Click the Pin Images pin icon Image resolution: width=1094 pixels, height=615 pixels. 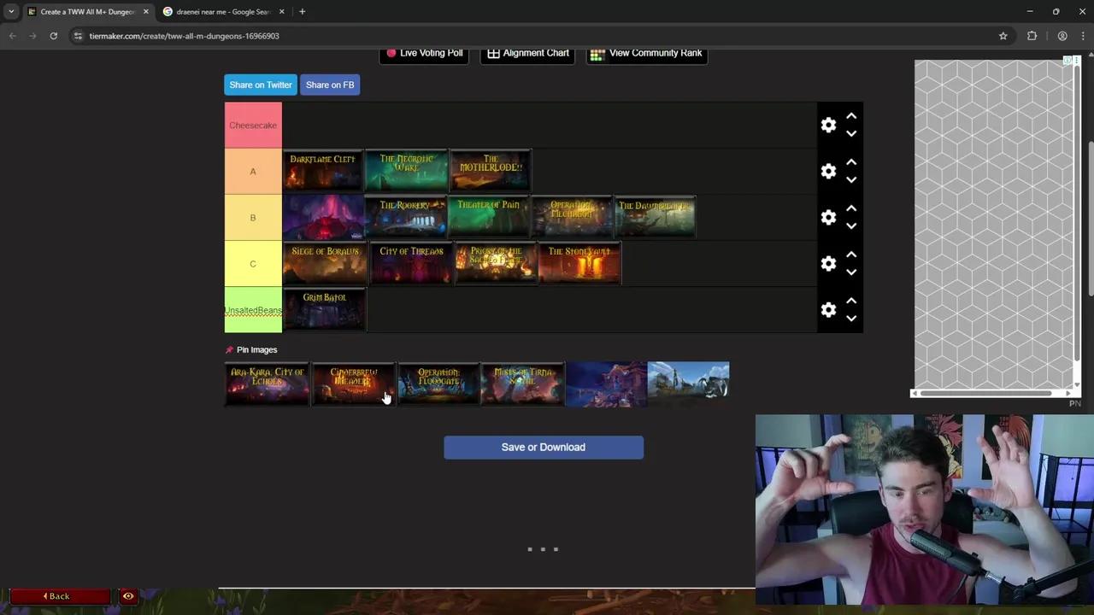[x=228, y=349]
